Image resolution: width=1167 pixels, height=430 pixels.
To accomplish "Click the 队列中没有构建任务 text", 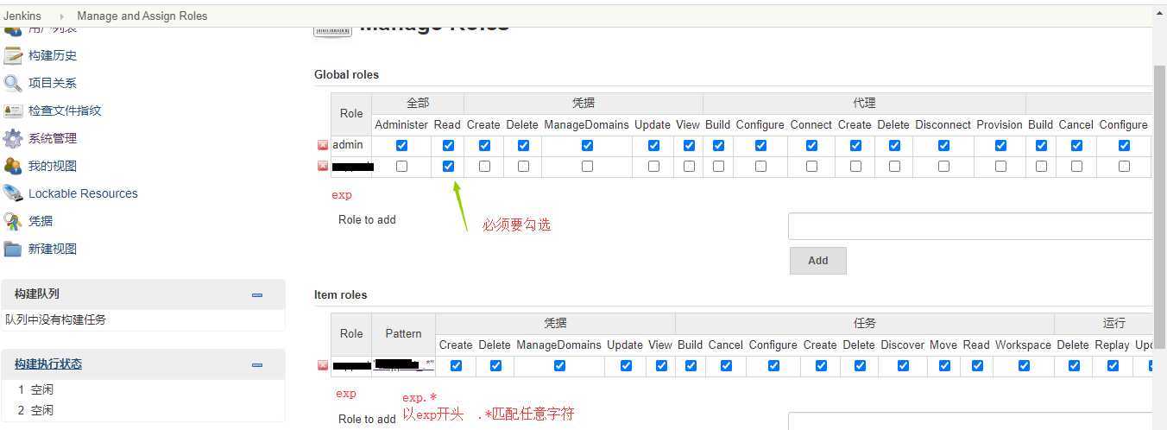I will 56,319.
